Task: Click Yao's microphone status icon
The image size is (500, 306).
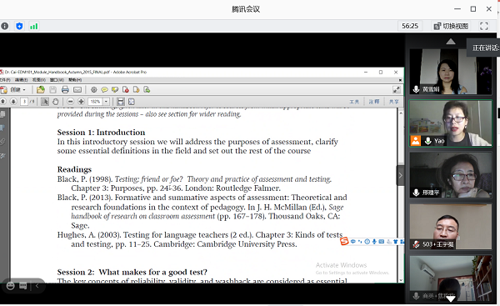Action: coord(428,141)
